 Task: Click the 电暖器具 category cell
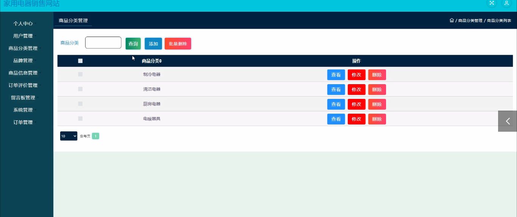[x=152, y=119]
